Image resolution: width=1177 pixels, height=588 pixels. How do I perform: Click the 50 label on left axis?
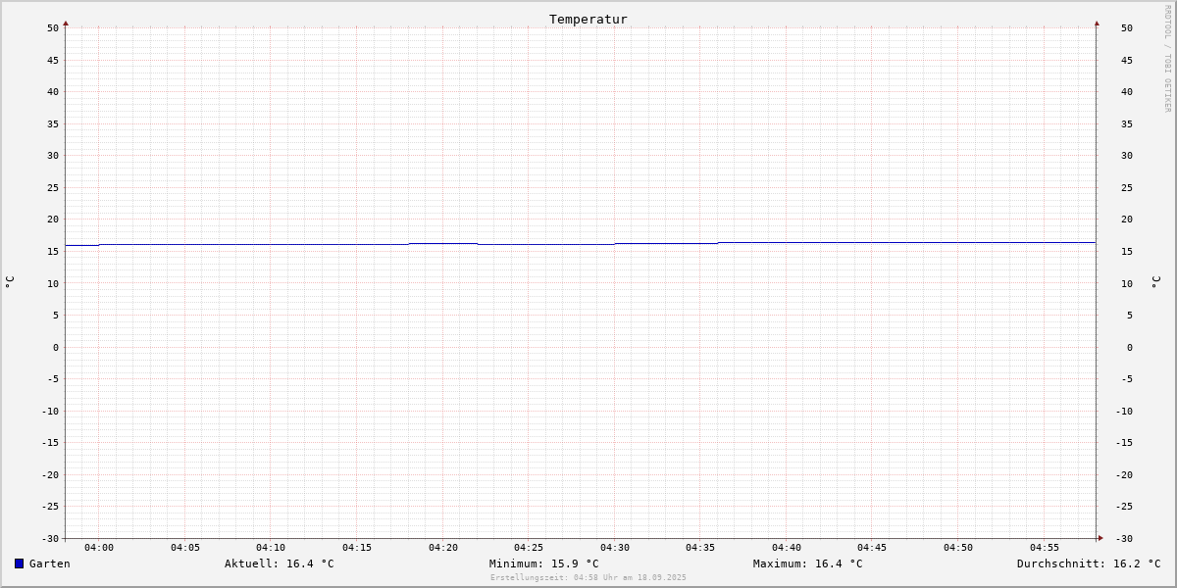tap(53, 27)
